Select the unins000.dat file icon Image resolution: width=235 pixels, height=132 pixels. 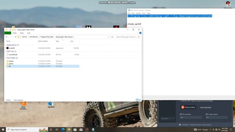point(7,55)
